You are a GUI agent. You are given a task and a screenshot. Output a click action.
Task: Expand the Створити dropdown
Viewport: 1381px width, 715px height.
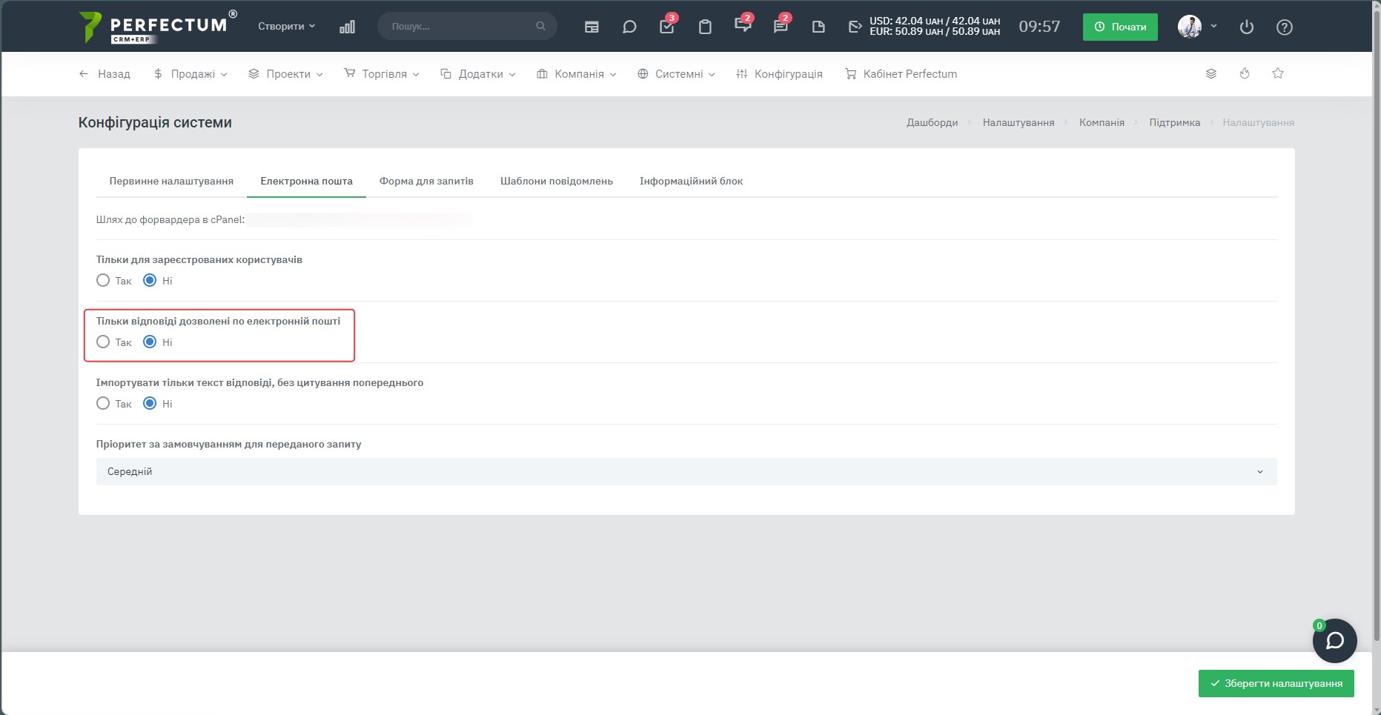click(x=287, y=26)
